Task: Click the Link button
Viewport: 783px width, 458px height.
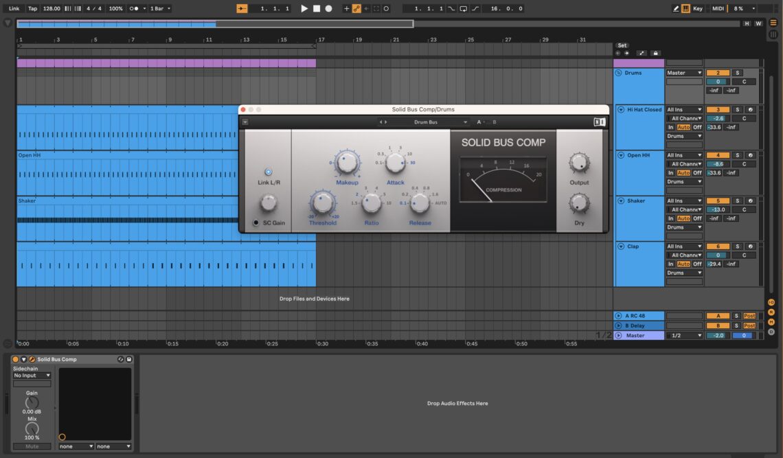Action: point(14,8)
